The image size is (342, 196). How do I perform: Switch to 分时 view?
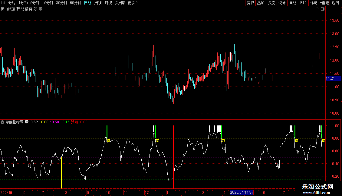[x=12, y=3]
